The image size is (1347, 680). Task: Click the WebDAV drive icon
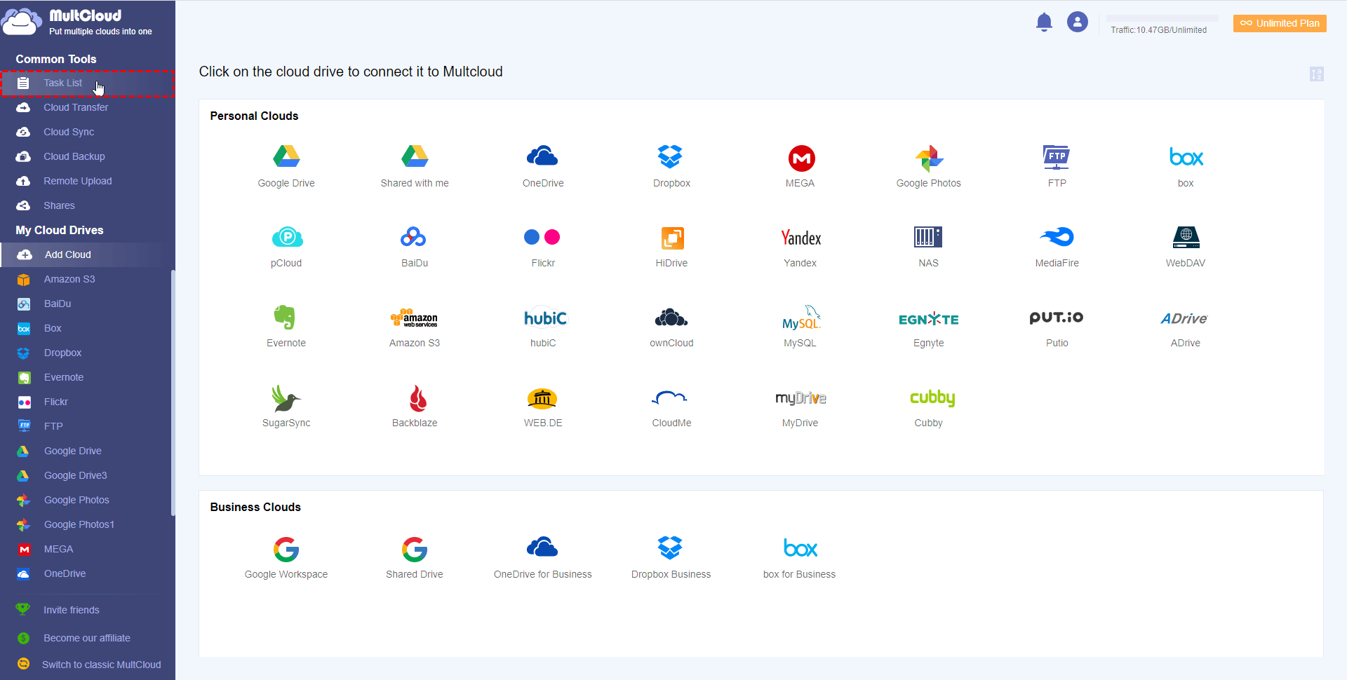coord(1186,238)
